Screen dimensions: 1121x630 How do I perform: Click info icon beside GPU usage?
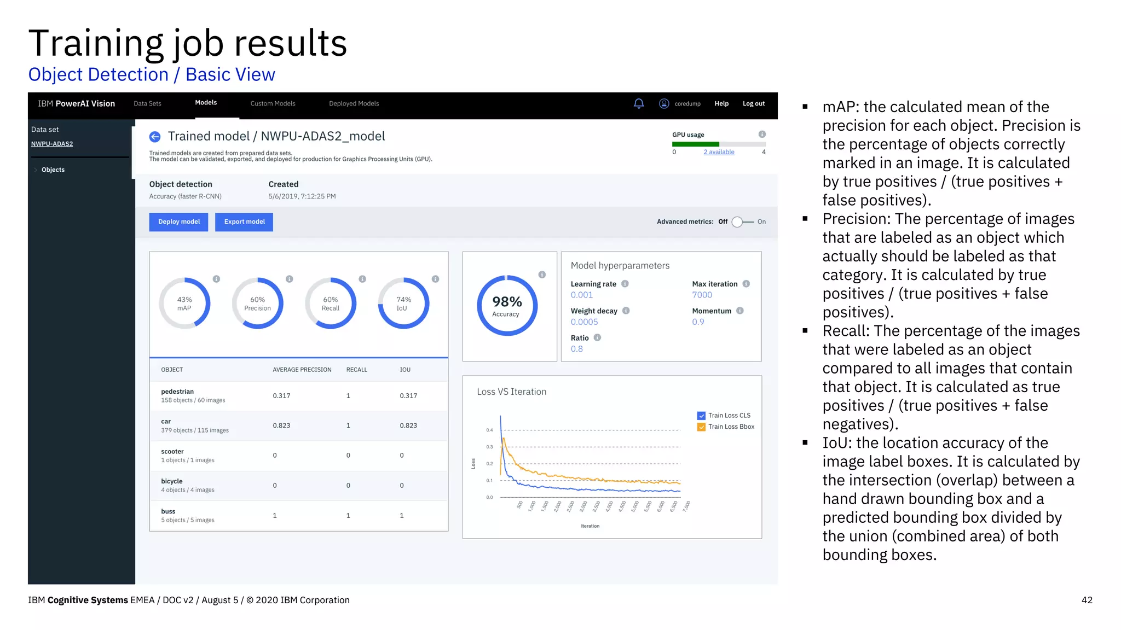(762, 135)
